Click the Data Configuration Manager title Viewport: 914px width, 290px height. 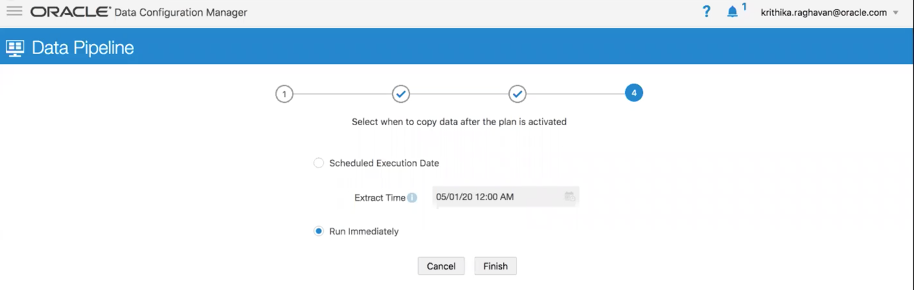[181, 13]
